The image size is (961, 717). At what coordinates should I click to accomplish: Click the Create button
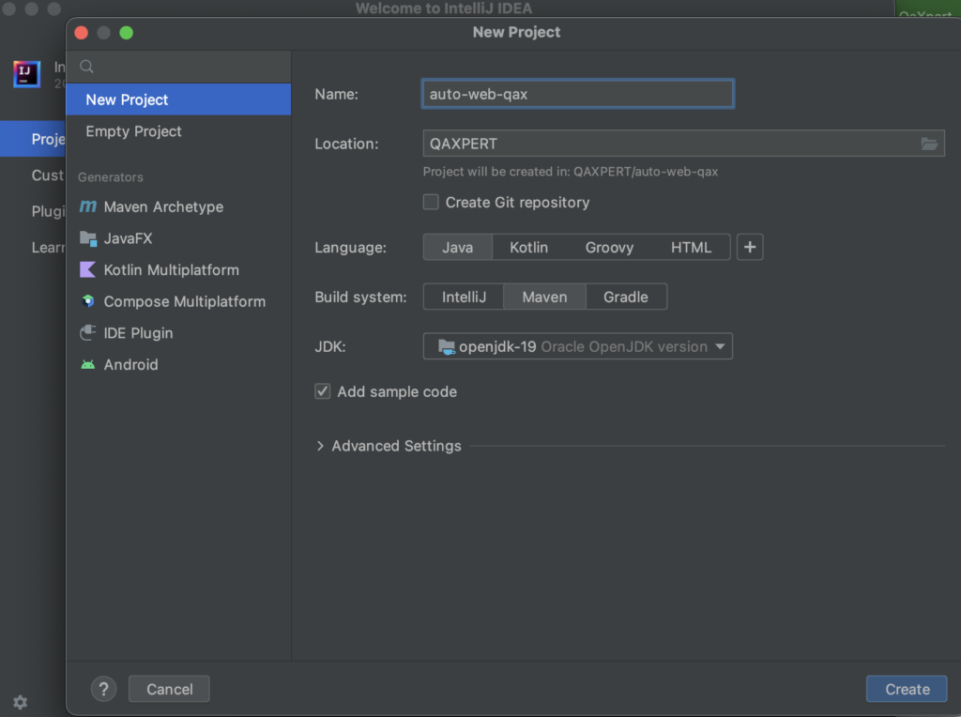[907, 689]
